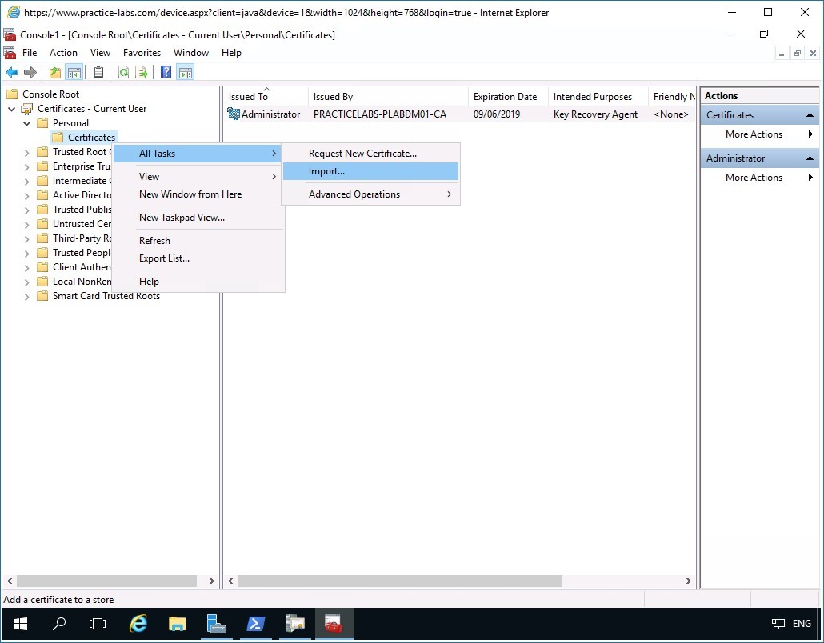
Task: Open Advanced Operations submenu
Action: click(x=354, y=194)
